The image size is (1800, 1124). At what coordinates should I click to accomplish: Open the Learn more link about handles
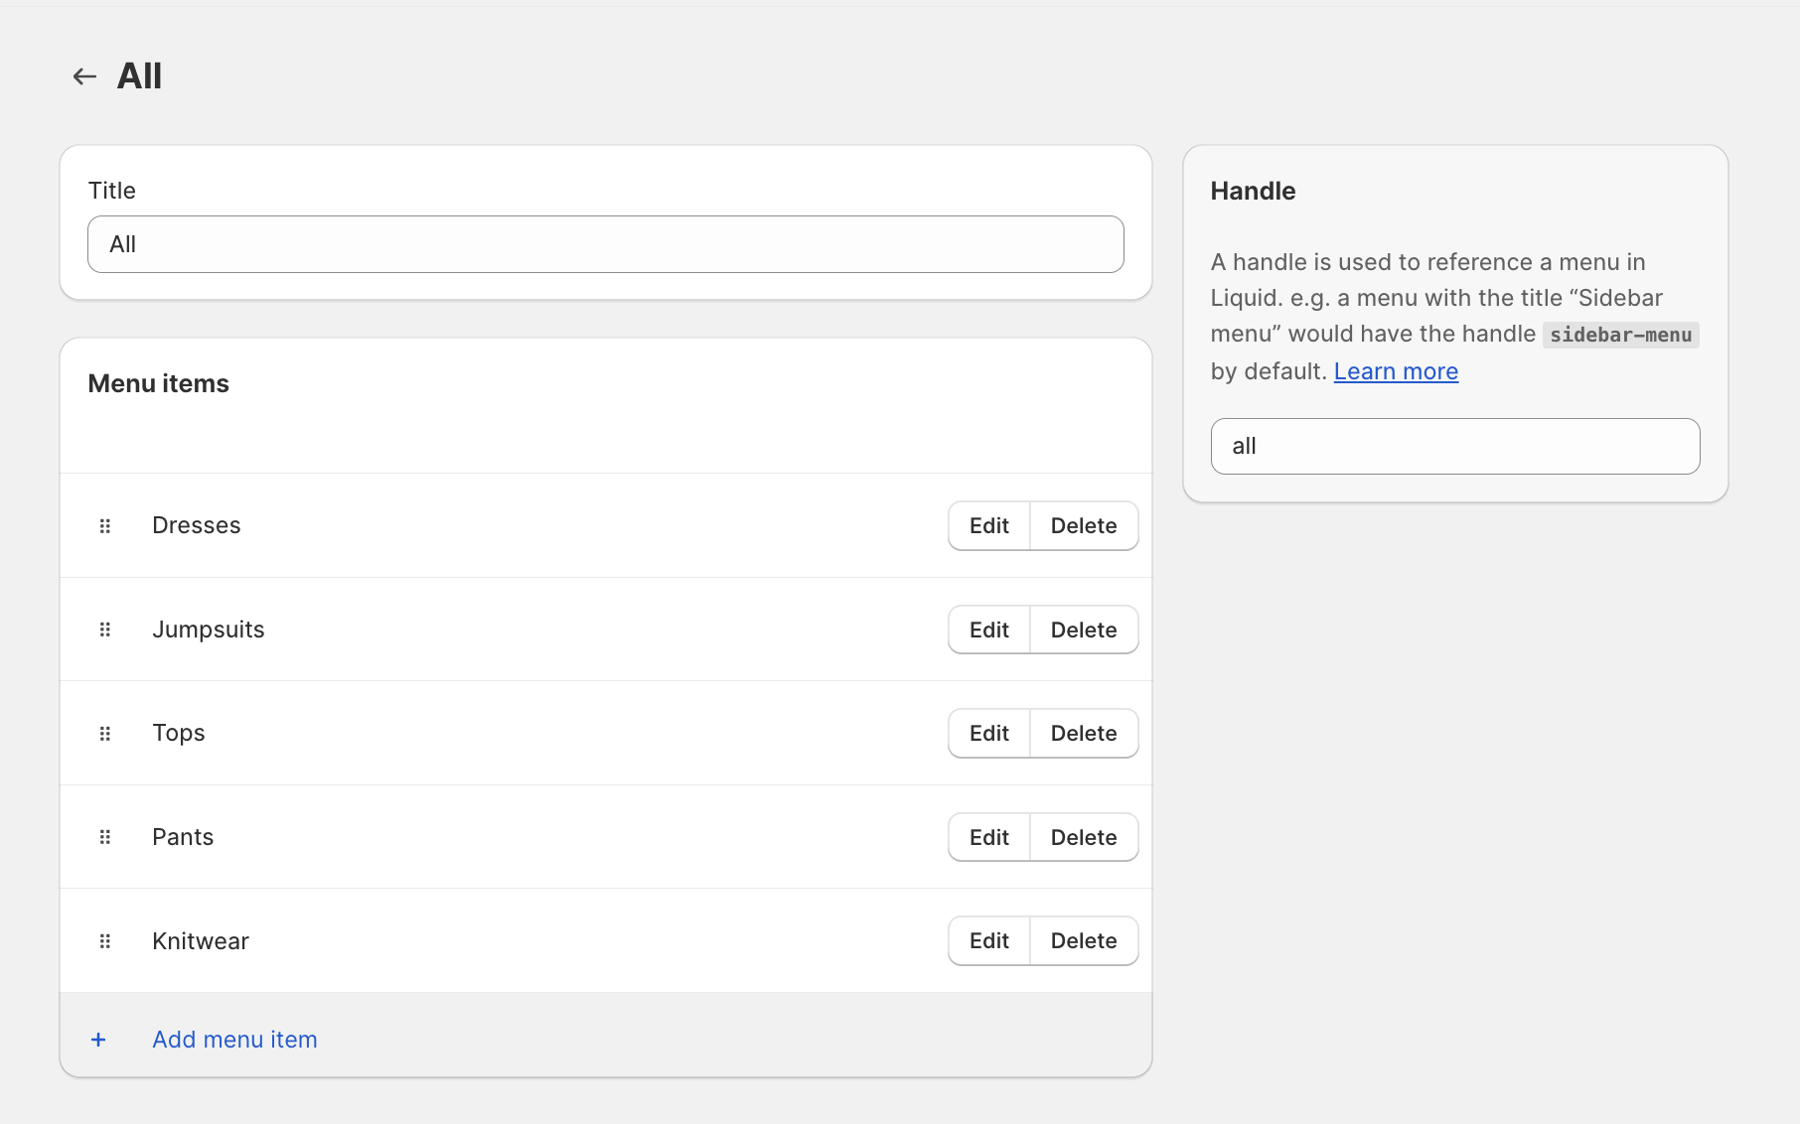tap(1396, 370)
